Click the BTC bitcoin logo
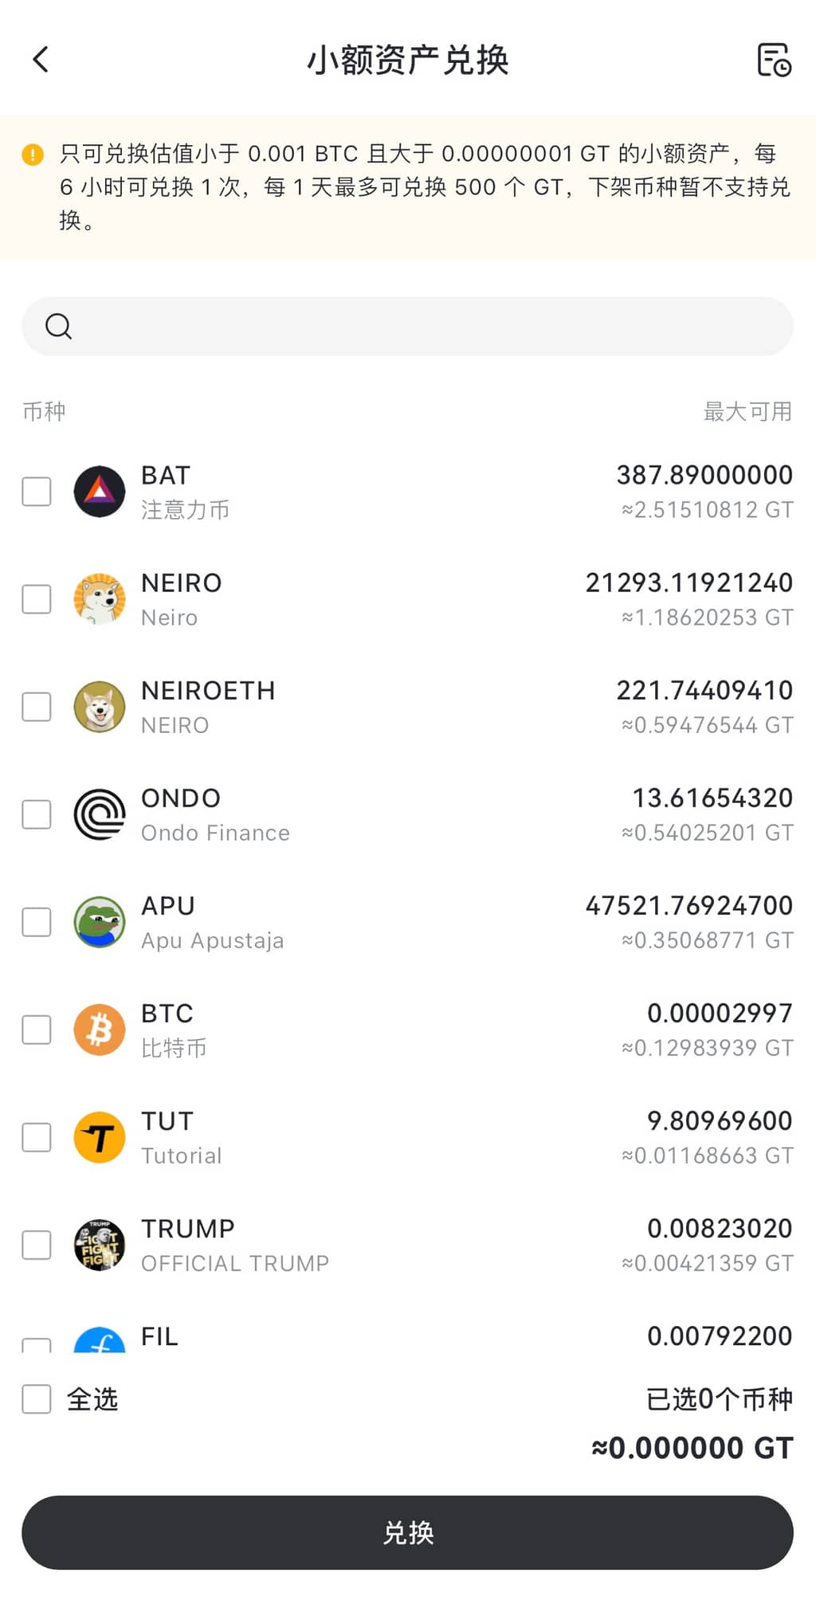Screen dimensions: 816x1608 point(100,1030)
